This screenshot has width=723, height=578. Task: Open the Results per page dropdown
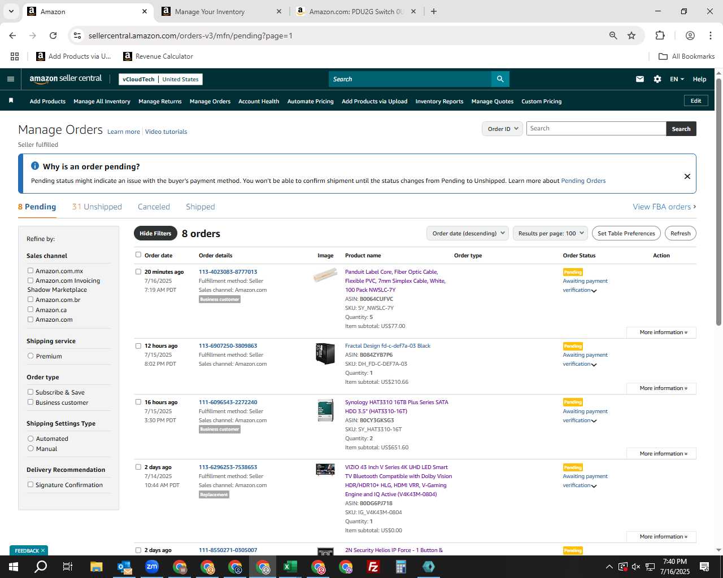click(550, 233)
